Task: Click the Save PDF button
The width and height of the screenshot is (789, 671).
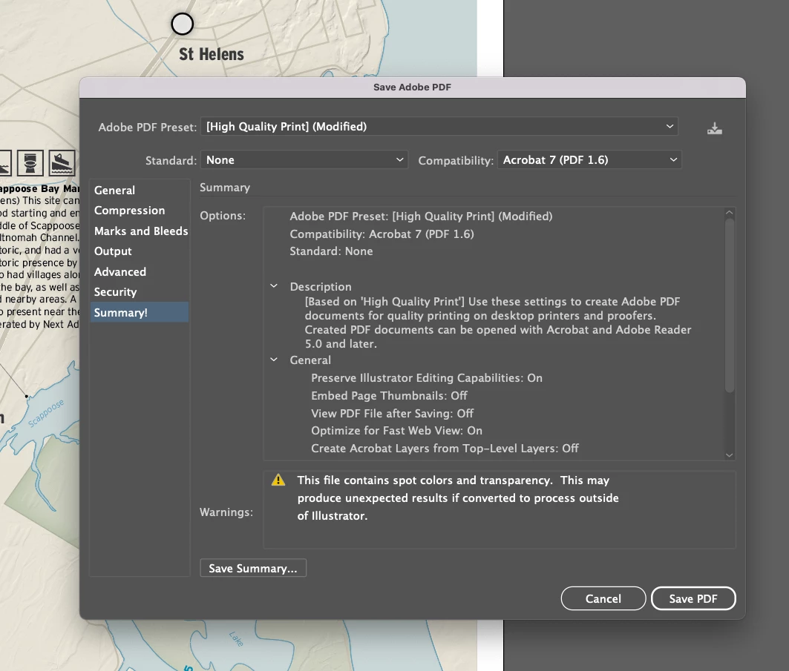Action: click(693, 598)
